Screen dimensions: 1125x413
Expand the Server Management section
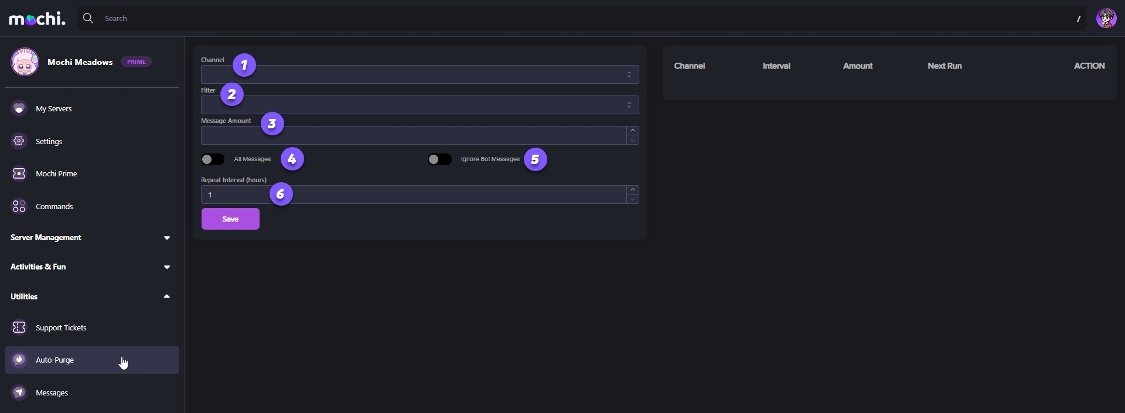point(92,237)
